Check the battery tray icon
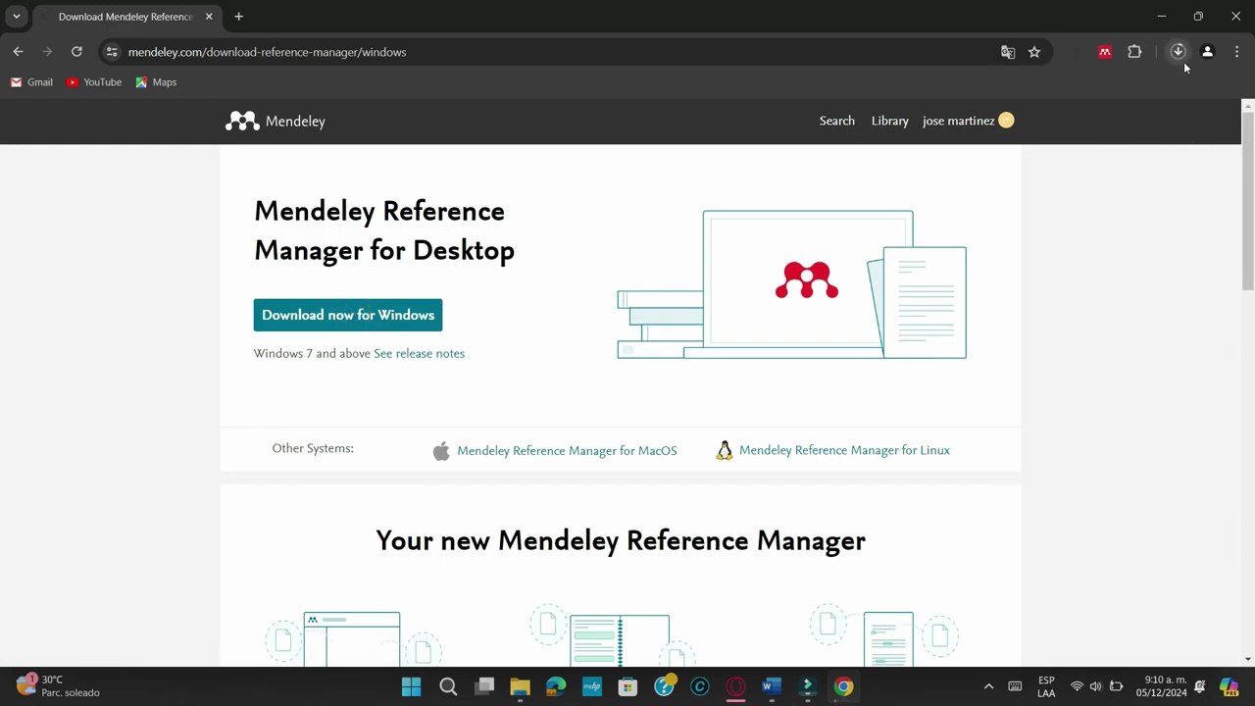This screenshot has height=706, width=1255. (x=1116, y=686)
